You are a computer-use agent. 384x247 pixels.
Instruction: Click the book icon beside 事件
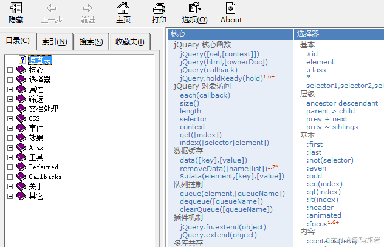21,128
